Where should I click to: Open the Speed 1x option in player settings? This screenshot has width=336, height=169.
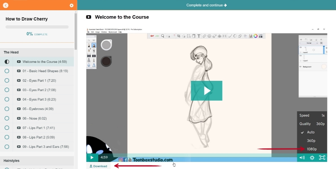[312, 115]
